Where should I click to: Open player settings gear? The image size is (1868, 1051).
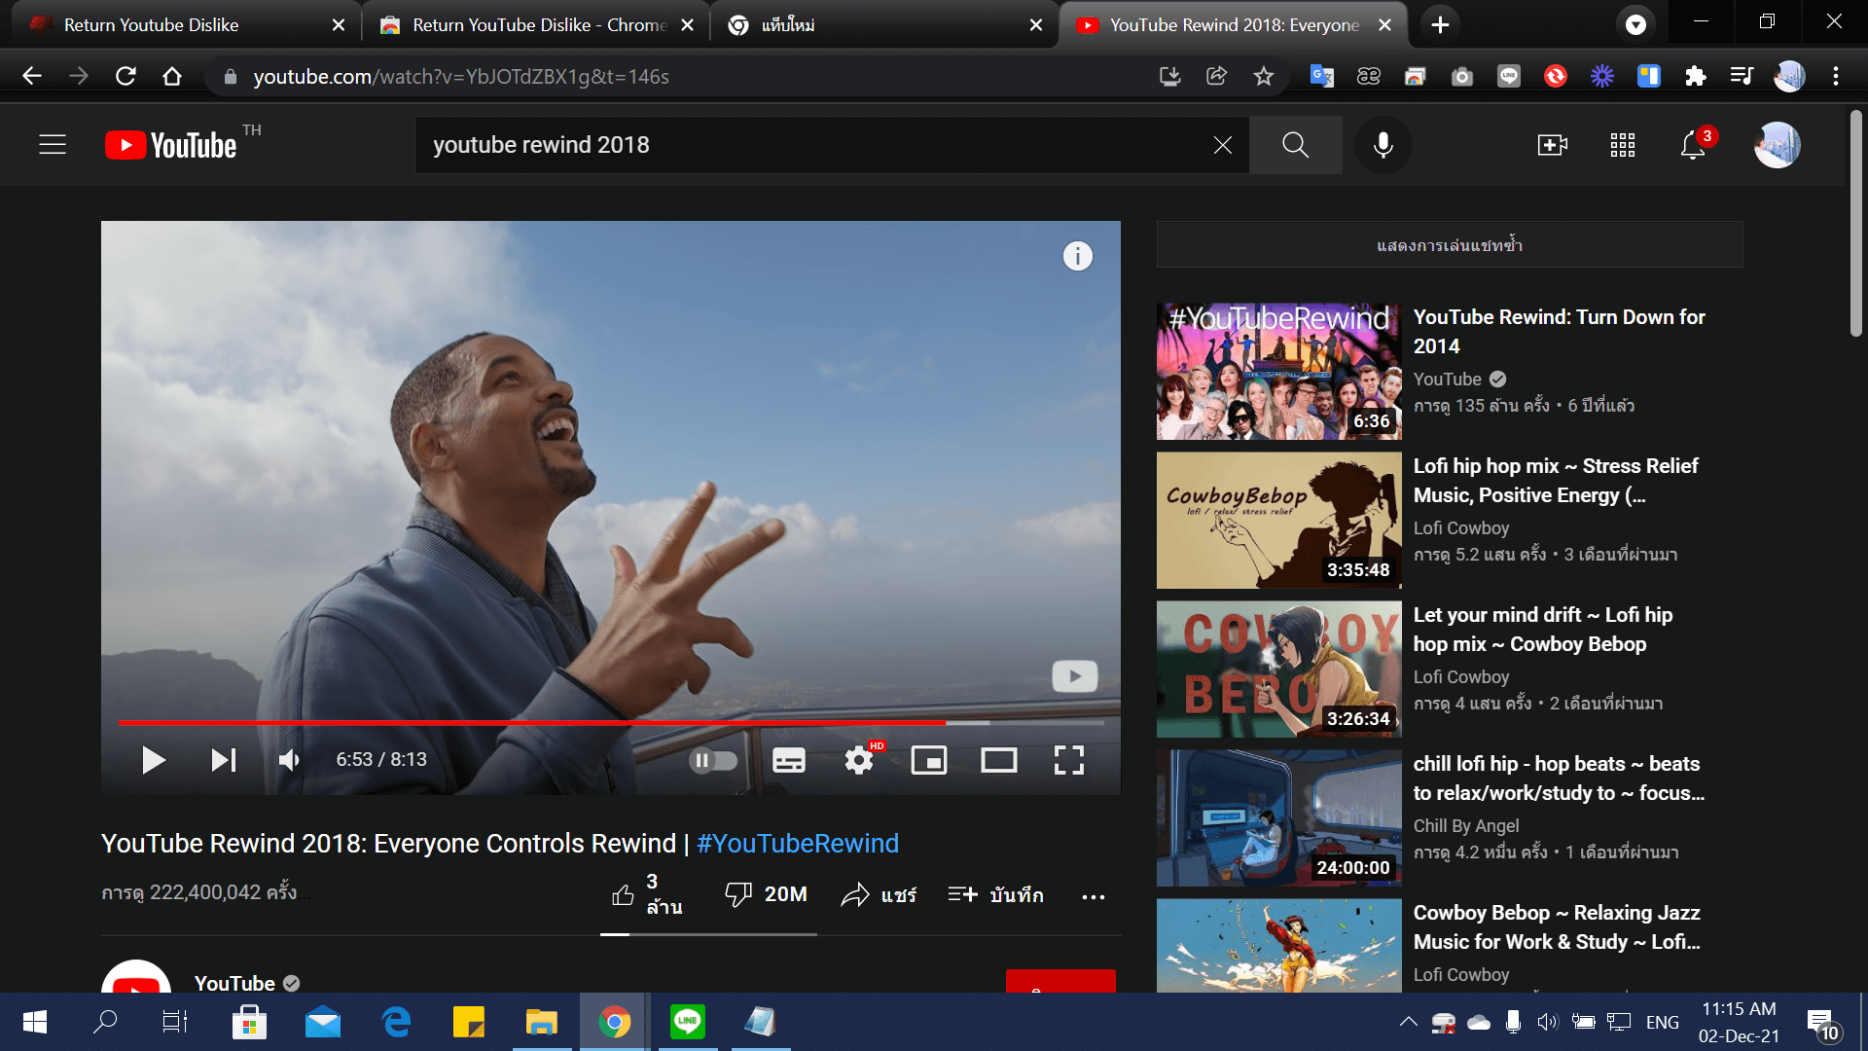coord(859,760)
